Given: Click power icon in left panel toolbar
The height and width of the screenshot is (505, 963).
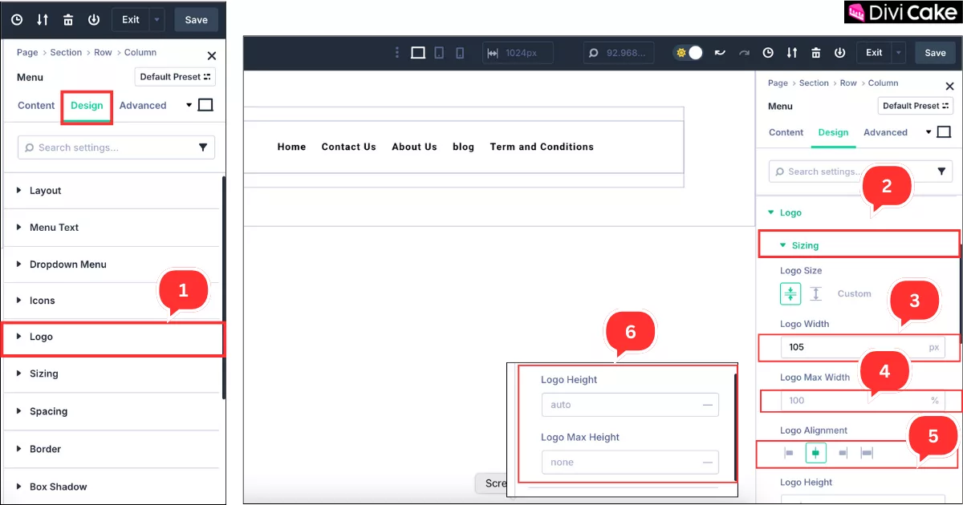Looking at the screenshot, I should pos(94,20).
